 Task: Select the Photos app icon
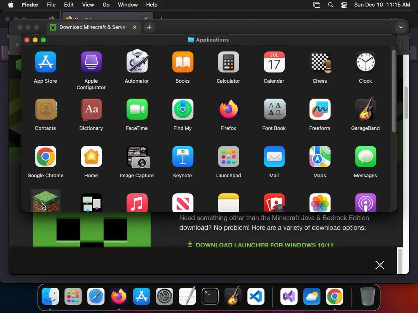[320, 203]
